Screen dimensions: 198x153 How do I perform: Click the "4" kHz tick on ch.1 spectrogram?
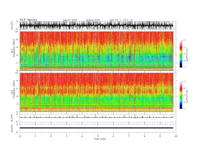[x=17, y=55]
